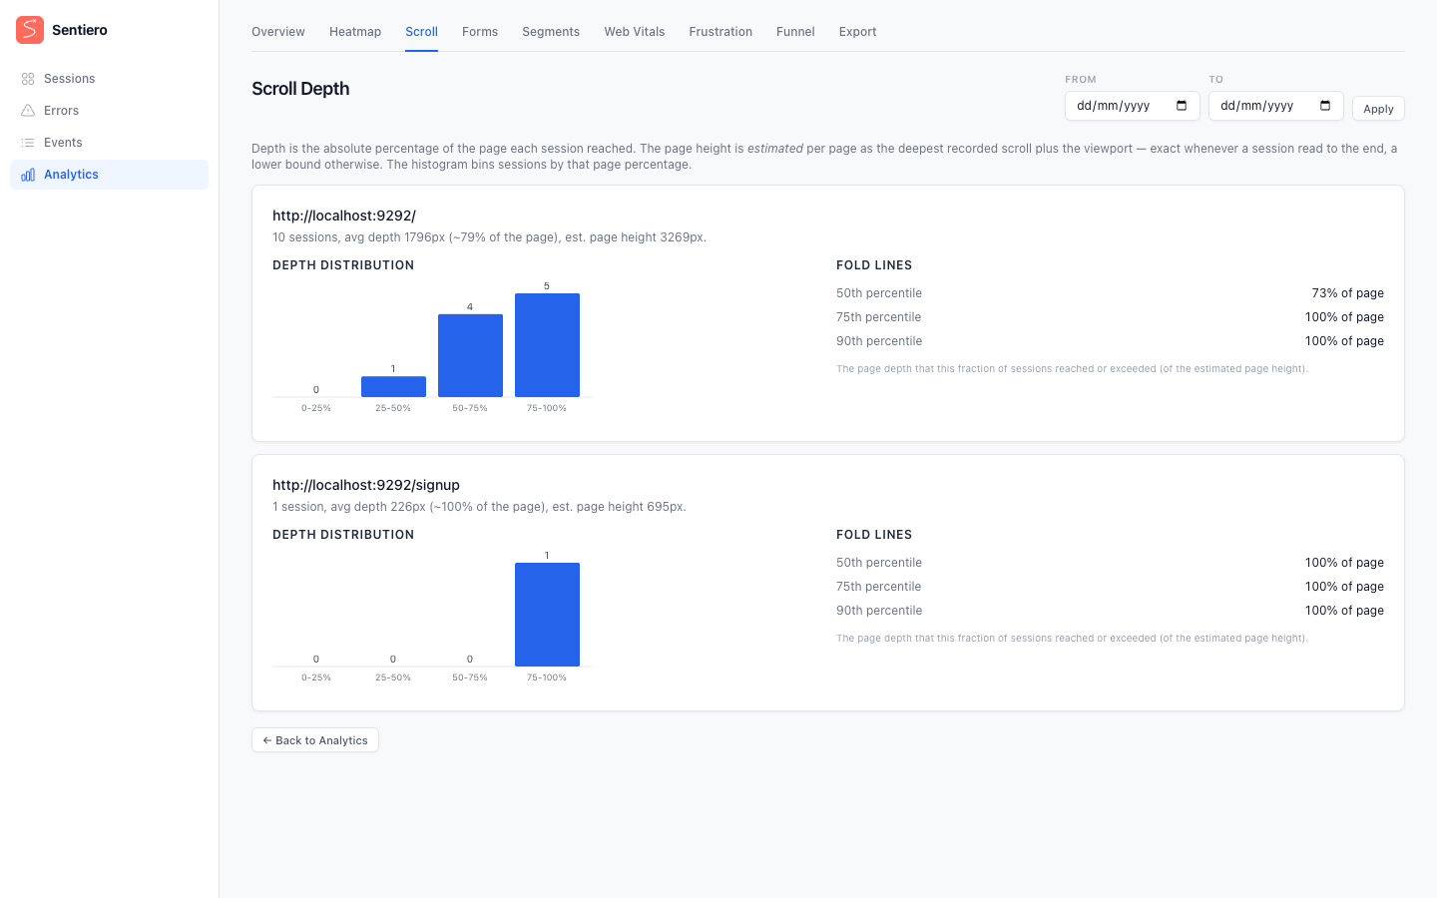Switch to the Web Vitals tab
This screenshot has height=898, width=1437.
[634, 32]
